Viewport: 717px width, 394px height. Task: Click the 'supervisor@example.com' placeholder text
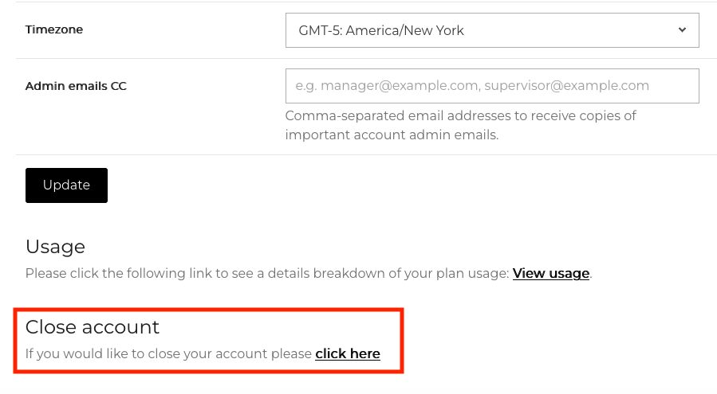pos(566,86)
